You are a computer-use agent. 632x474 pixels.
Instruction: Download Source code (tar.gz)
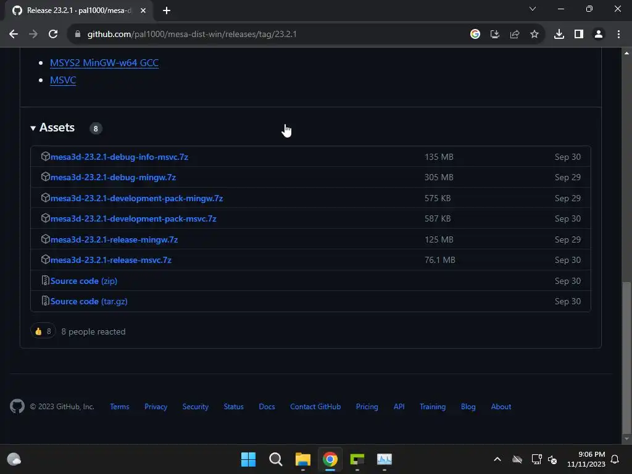coord(89,301)
